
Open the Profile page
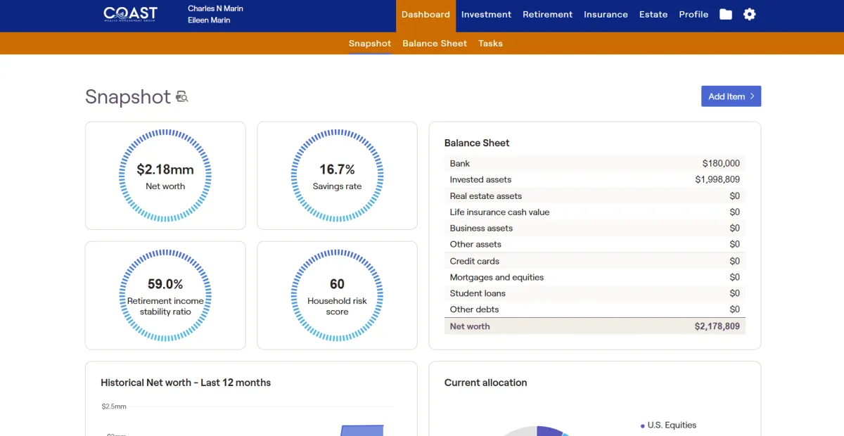pos(693,14)
